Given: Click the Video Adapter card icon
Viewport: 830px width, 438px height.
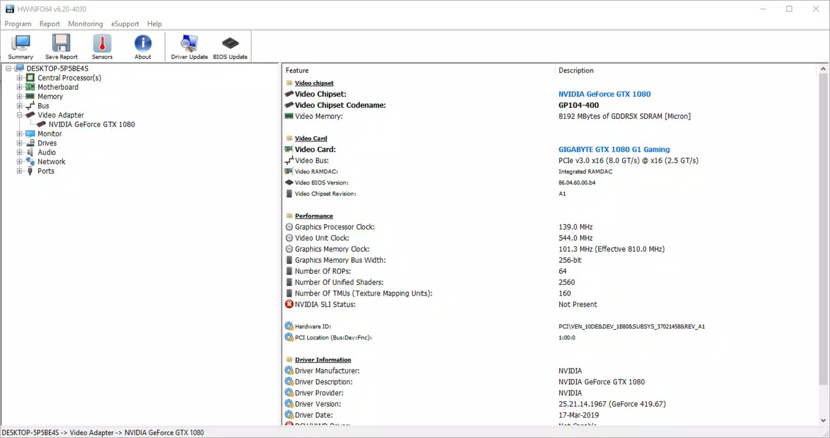Looking at the screenshot, I should (x=30, y=115).
